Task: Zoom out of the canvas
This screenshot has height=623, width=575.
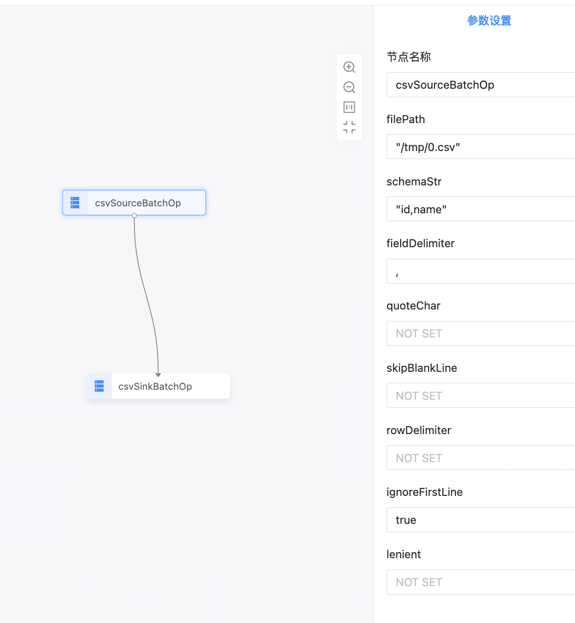Action: [349, 87]
